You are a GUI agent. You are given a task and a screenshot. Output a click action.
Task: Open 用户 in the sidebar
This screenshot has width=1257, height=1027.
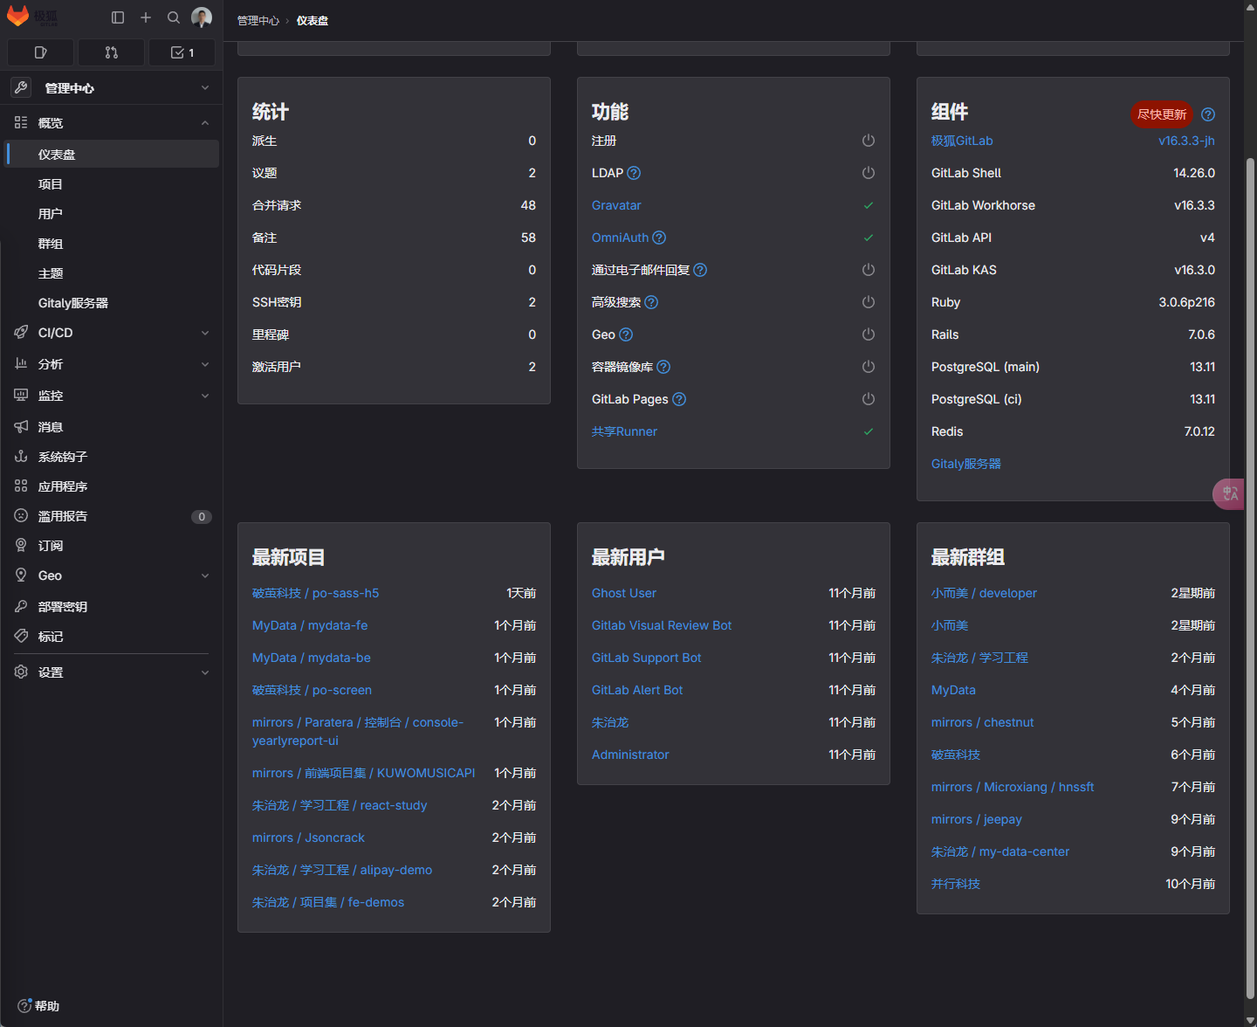(111, 214)
